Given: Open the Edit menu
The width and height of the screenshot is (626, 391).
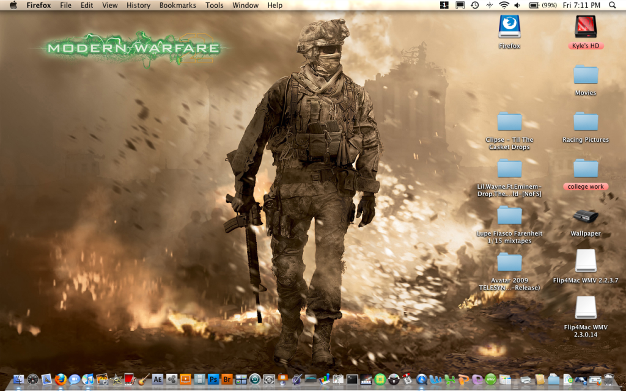Looking at the screenshot, I should tap(87, 5).
